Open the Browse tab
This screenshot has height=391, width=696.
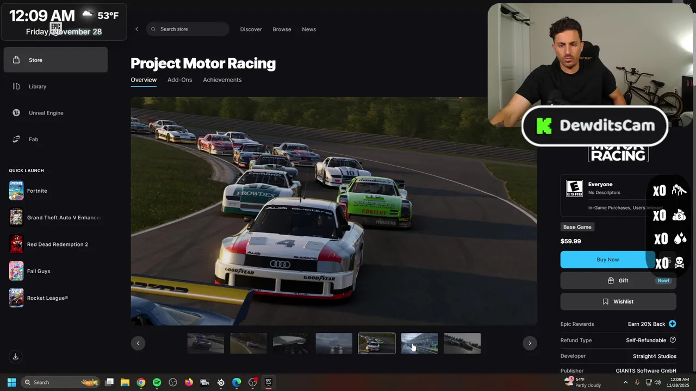282,29
